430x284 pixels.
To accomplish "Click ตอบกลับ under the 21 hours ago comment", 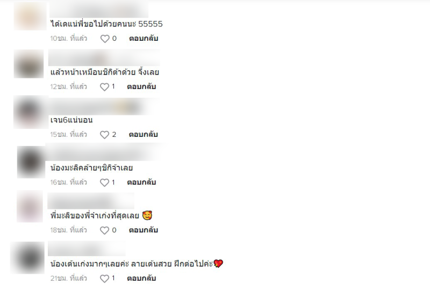I will click(x=141, y=278).
